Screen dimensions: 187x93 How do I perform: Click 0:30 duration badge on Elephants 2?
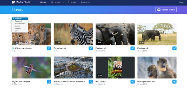point(142,42)
